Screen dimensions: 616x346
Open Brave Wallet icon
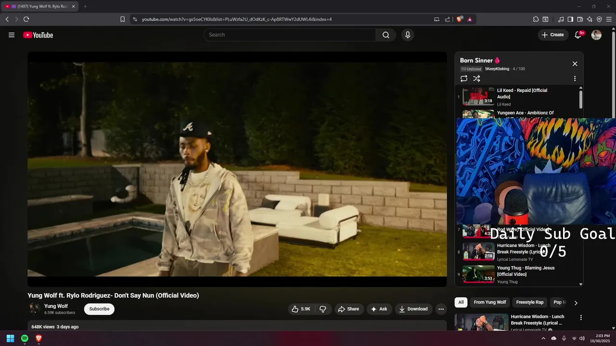[x=580, y=19]
